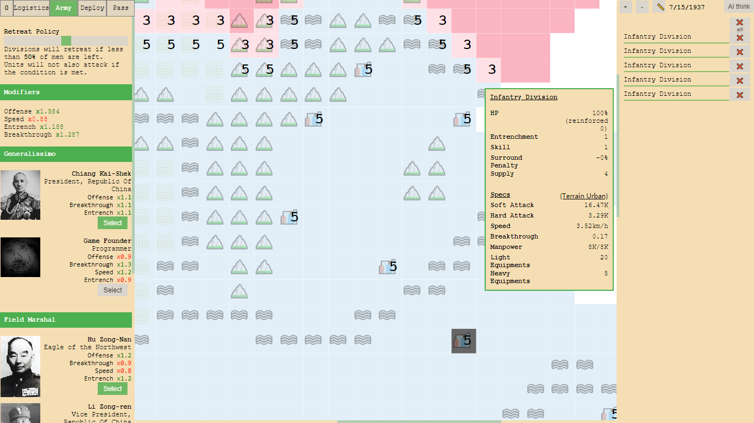The image size is (754, 423).
Task: Remove all divisions with the X all button
Action: pyautogui.click(x=740, y=24)
